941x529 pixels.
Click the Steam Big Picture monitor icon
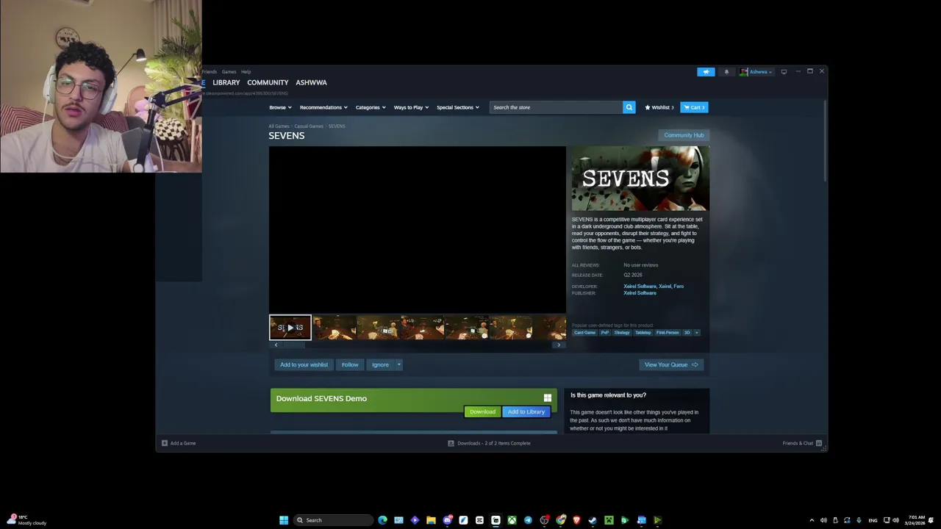click(x=784, y=72)
